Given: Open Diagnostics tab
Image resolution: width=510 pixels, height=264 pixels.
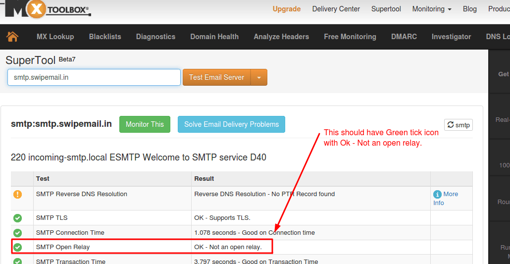Looking at the screenshot, I should click(155, 37).
